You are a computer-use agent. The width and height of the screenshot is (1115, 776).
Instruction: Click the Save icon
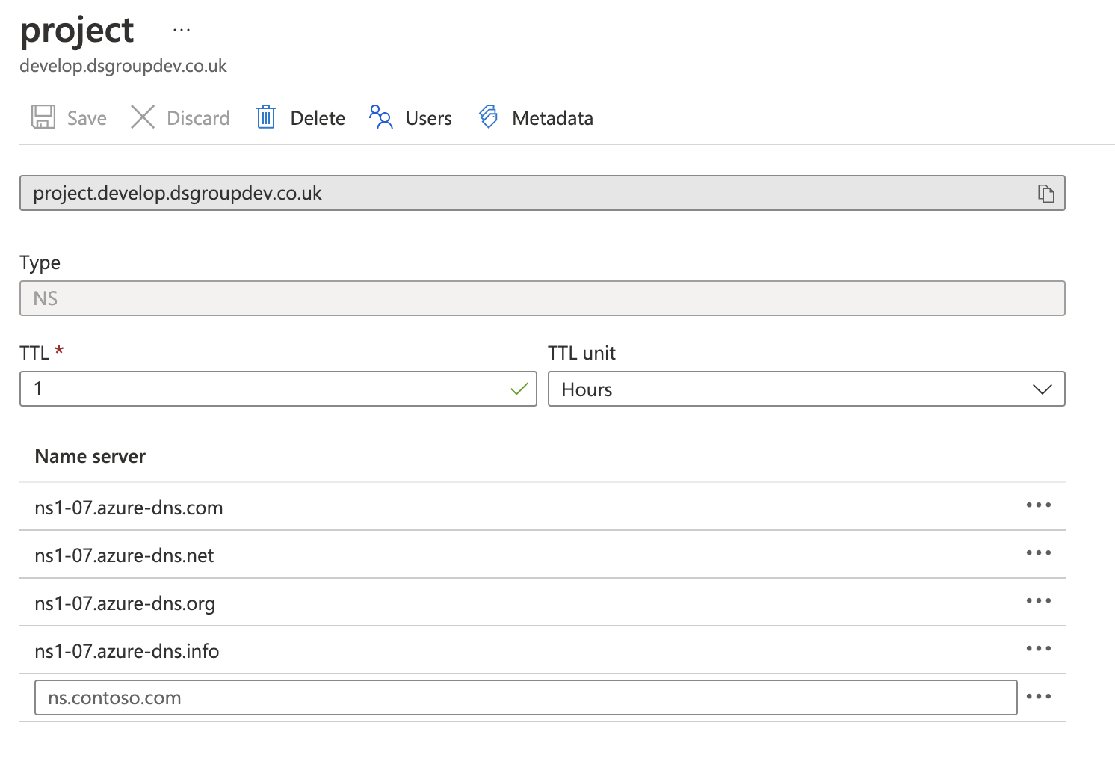click(x=43, y=117)
